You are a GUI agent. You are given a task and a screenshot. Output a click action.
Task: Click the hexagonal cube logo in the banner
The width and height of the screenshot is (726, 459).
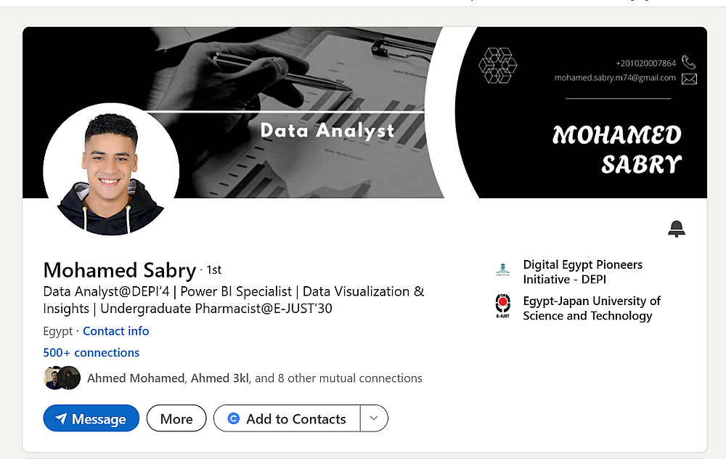point(498,65)
